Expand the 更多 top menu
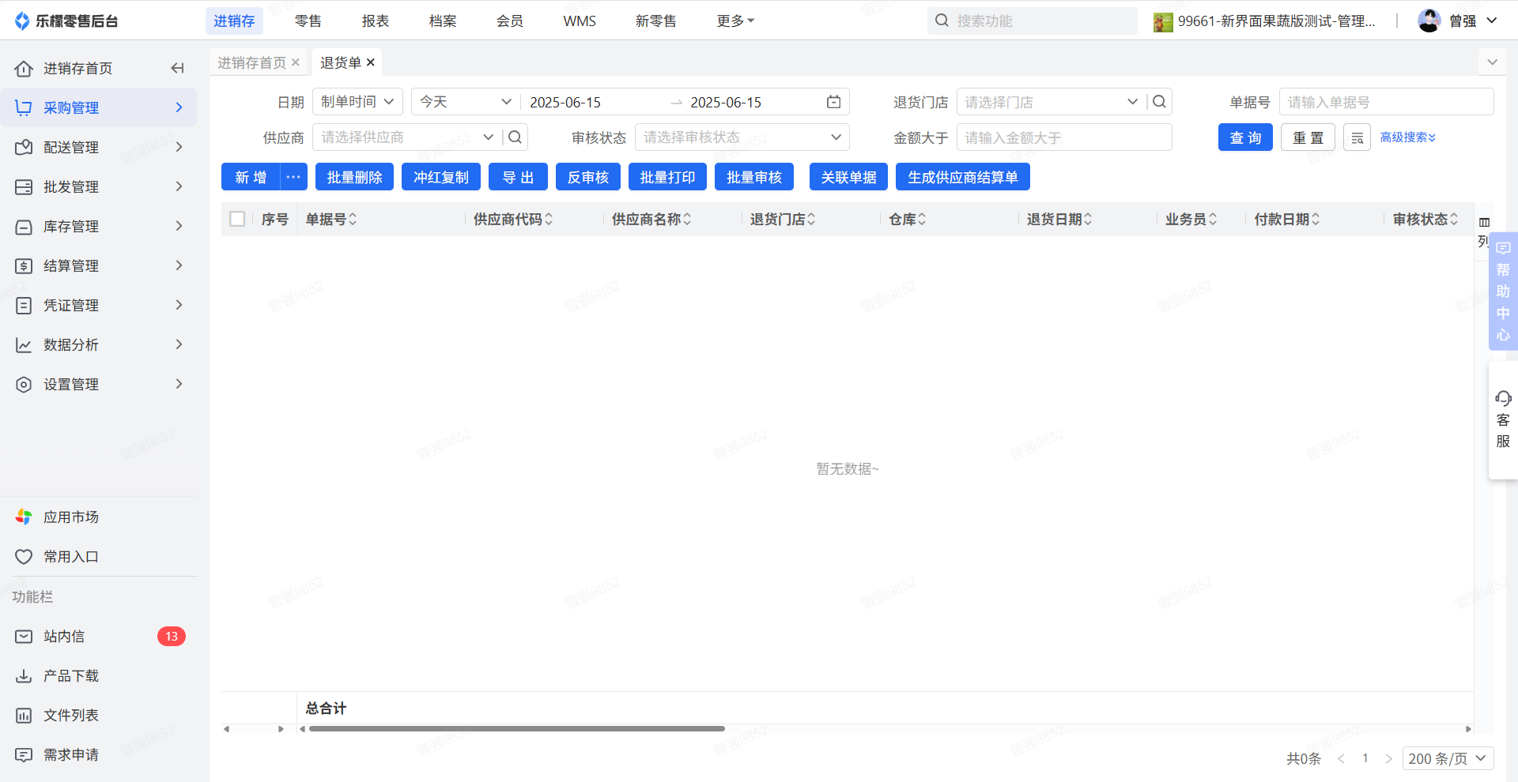This screenshot has width=1518, height=782. (735, 21)
